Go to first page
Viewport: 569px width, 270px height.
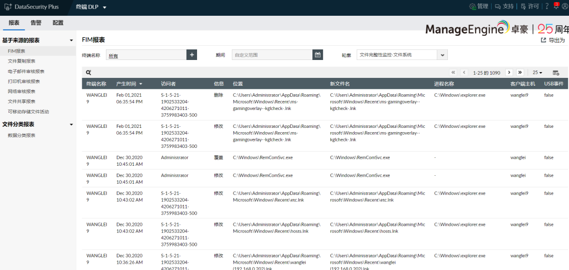(453, 73)
